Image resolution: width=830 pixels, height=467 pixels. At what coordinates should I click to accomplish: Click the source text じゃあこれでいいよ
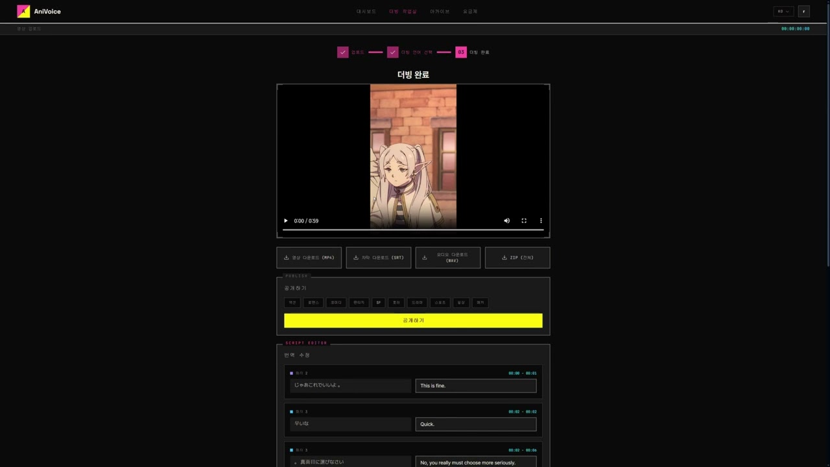click(317, 385)
